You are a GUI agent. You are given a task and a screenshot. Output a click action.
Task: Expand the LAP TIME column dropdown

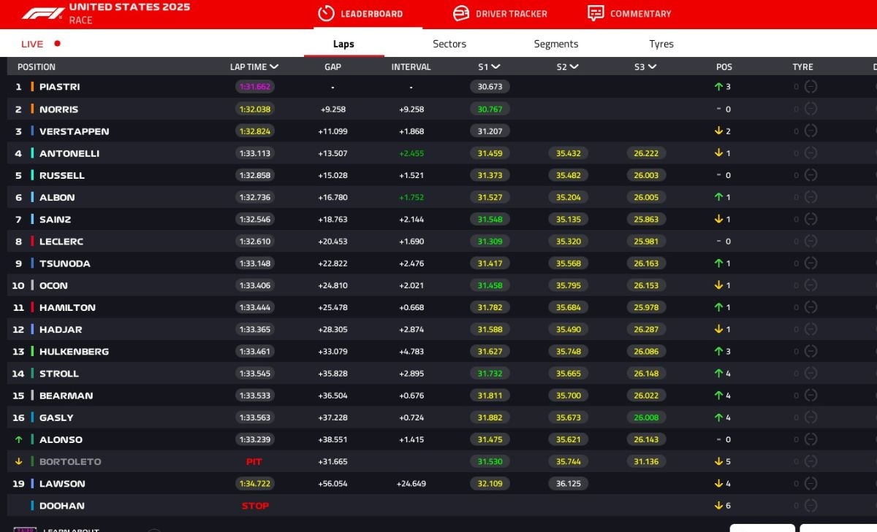(x=274, y=66)
